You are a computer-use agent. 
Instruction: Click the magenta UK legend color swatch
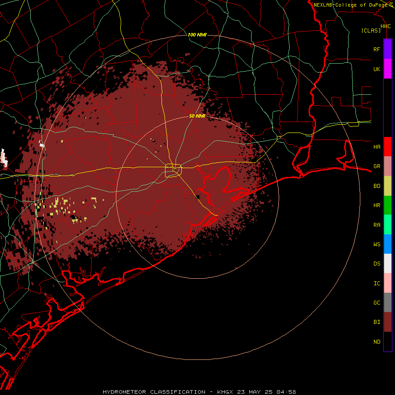[388, 69]
